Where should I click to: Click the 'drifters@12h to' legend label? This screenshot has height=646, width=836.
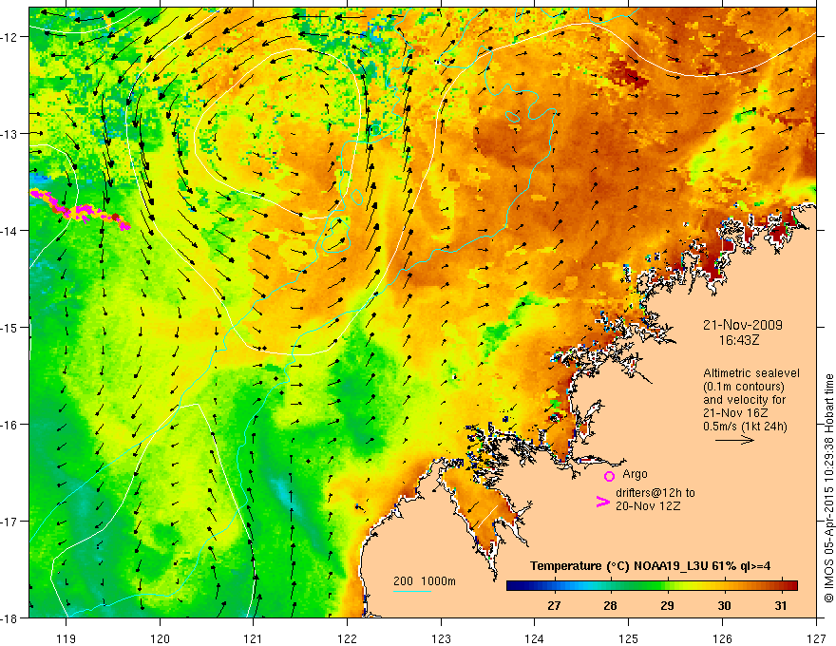(x=655, y=493)
